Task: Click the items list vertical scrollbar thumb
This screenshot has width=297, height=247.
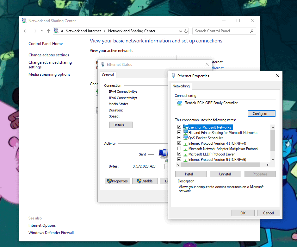Action: tap(273, 140)
